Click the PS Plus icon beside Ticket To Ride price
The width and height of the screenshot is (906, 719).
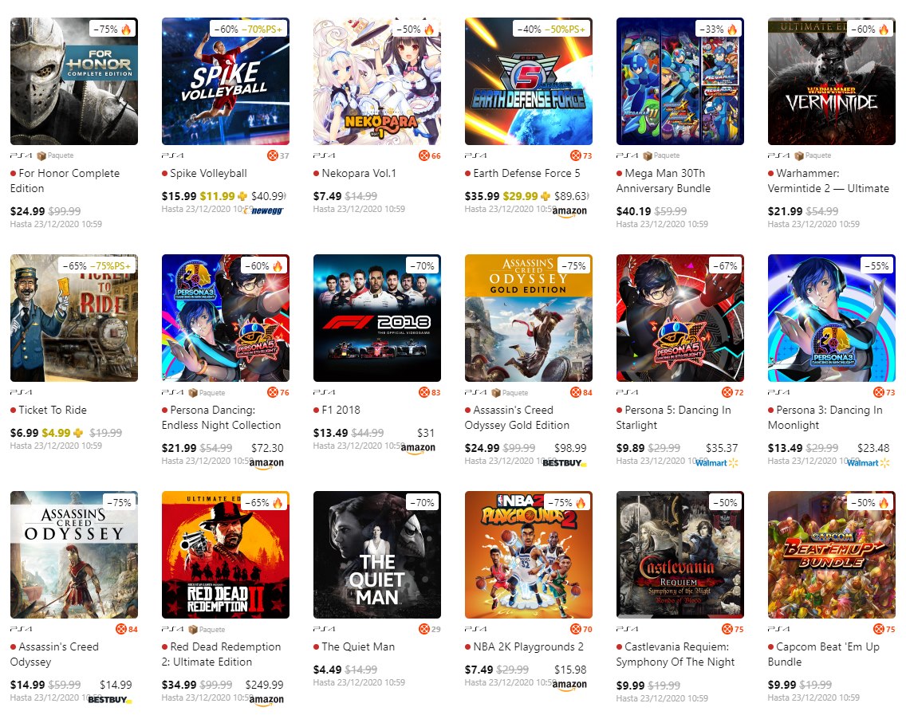(x=78, y=433)
